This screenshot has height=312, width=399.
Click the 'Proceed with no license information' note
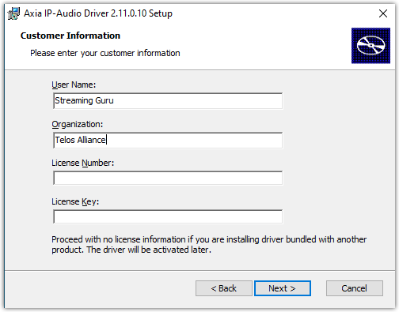[x=209, y=245]
